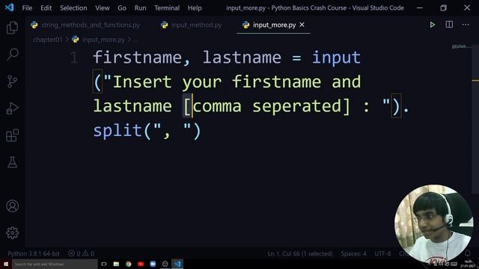This screenshot has width=479, height=269.
Task: Open the YouTube red taskbar icon
Action: pos(141,264)
